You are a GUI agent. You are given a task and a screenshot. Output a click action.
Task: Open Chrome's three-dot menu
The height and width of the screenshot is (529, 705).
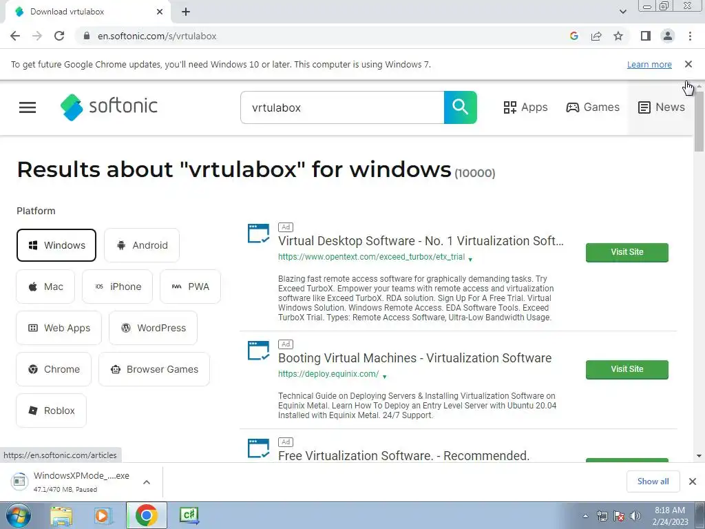coord(690,36)
